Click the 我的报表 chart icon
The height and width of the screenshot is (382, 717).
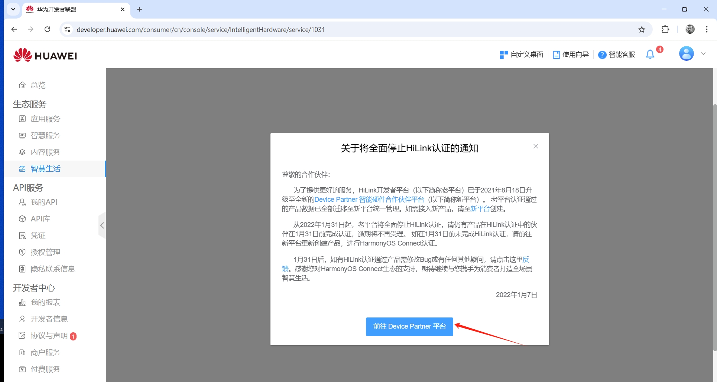click(22, 302)
